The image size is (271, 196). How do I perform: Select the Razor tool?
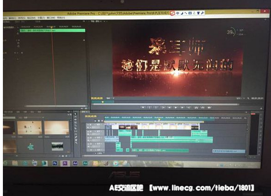[x=76, y=128]
